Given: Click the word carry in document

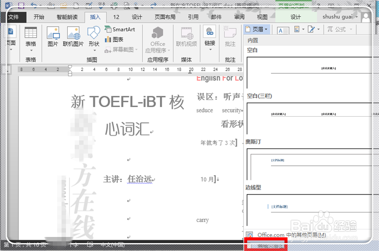Looking at the screenshot, I should (x=202, y=220).
